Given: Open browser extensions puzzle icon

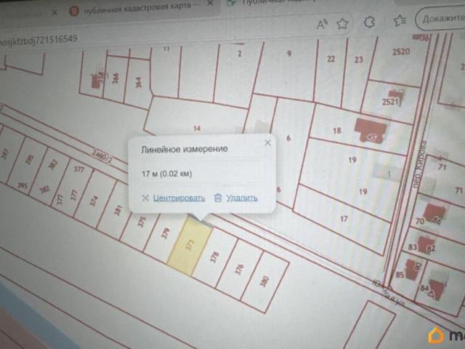Looking at the screenshot, I should (369, 22).
